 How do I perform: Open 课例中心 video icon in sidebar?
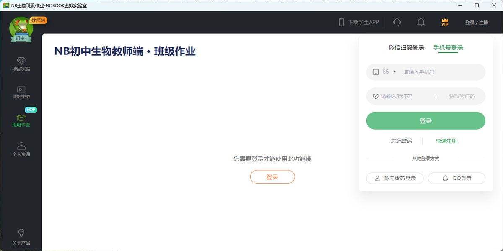tap(21, 89)
